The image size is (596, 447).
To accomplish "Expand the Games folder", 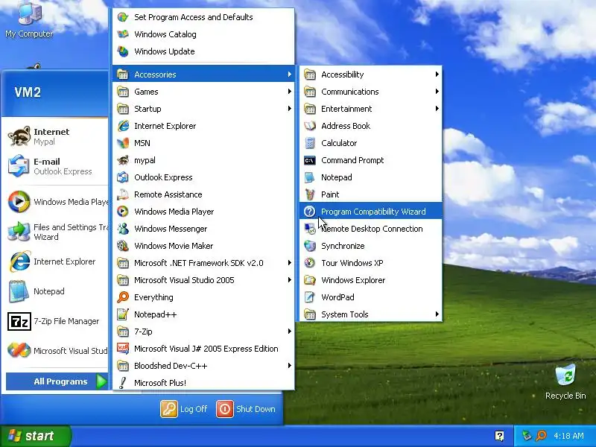I will (203, 92).
